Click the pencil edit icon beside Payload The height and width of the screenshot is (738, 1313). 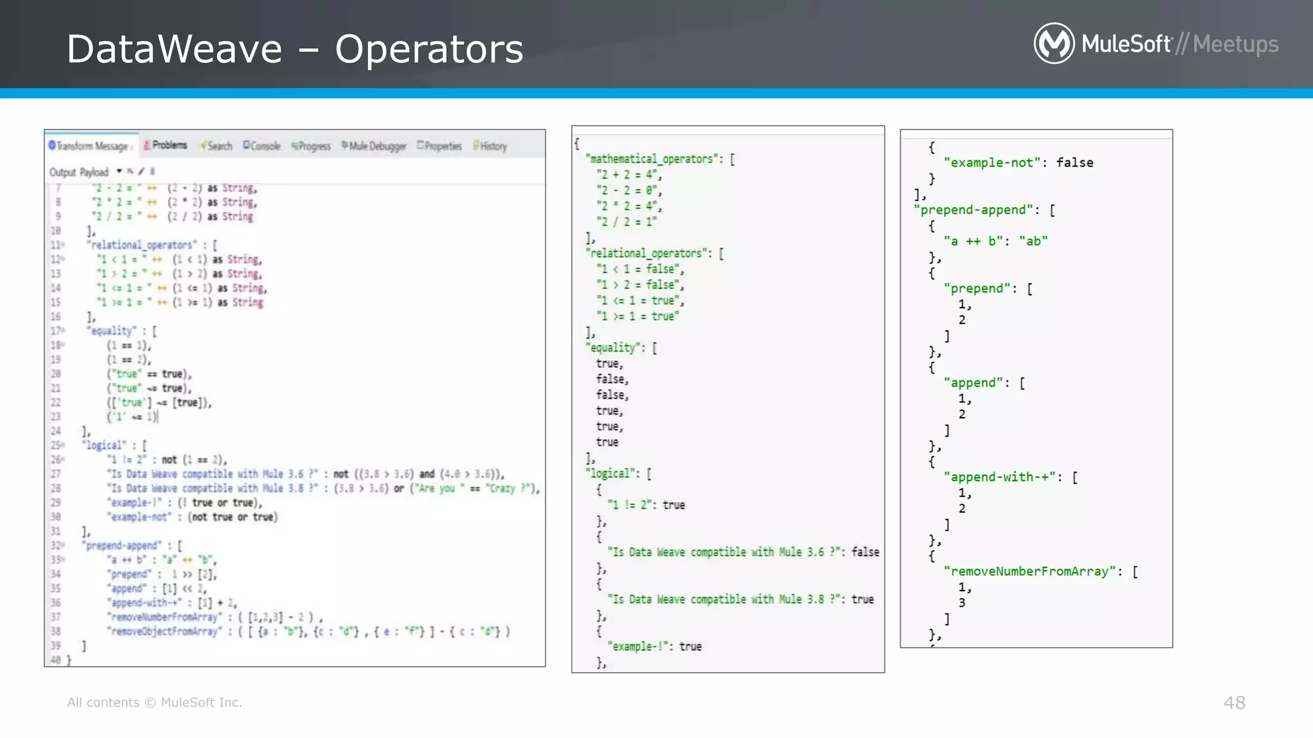141,172
